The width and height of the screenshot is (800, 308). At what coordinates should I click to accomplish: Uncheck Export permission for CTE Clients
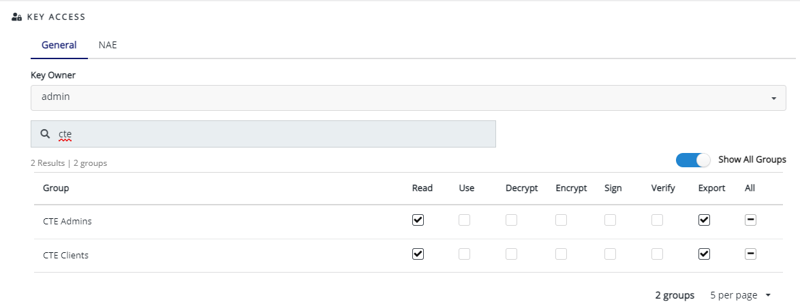[x=705, y=254]
